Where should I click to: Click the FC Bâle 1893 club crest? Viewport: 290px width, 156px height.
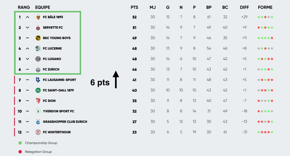[38, 17]
